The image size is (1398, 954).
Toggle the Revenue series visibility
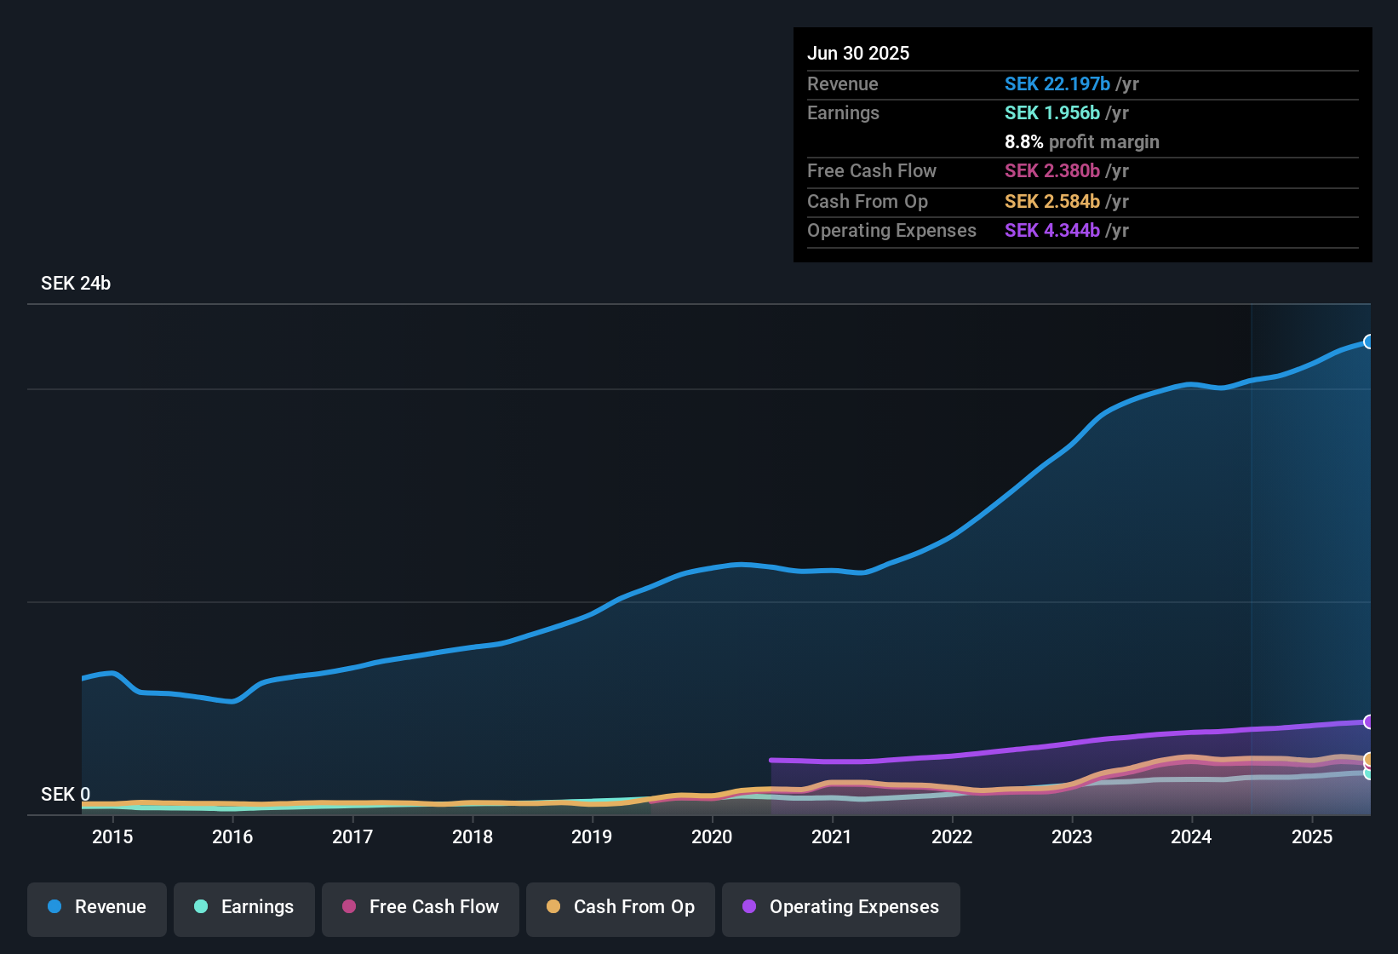(96, 908)
